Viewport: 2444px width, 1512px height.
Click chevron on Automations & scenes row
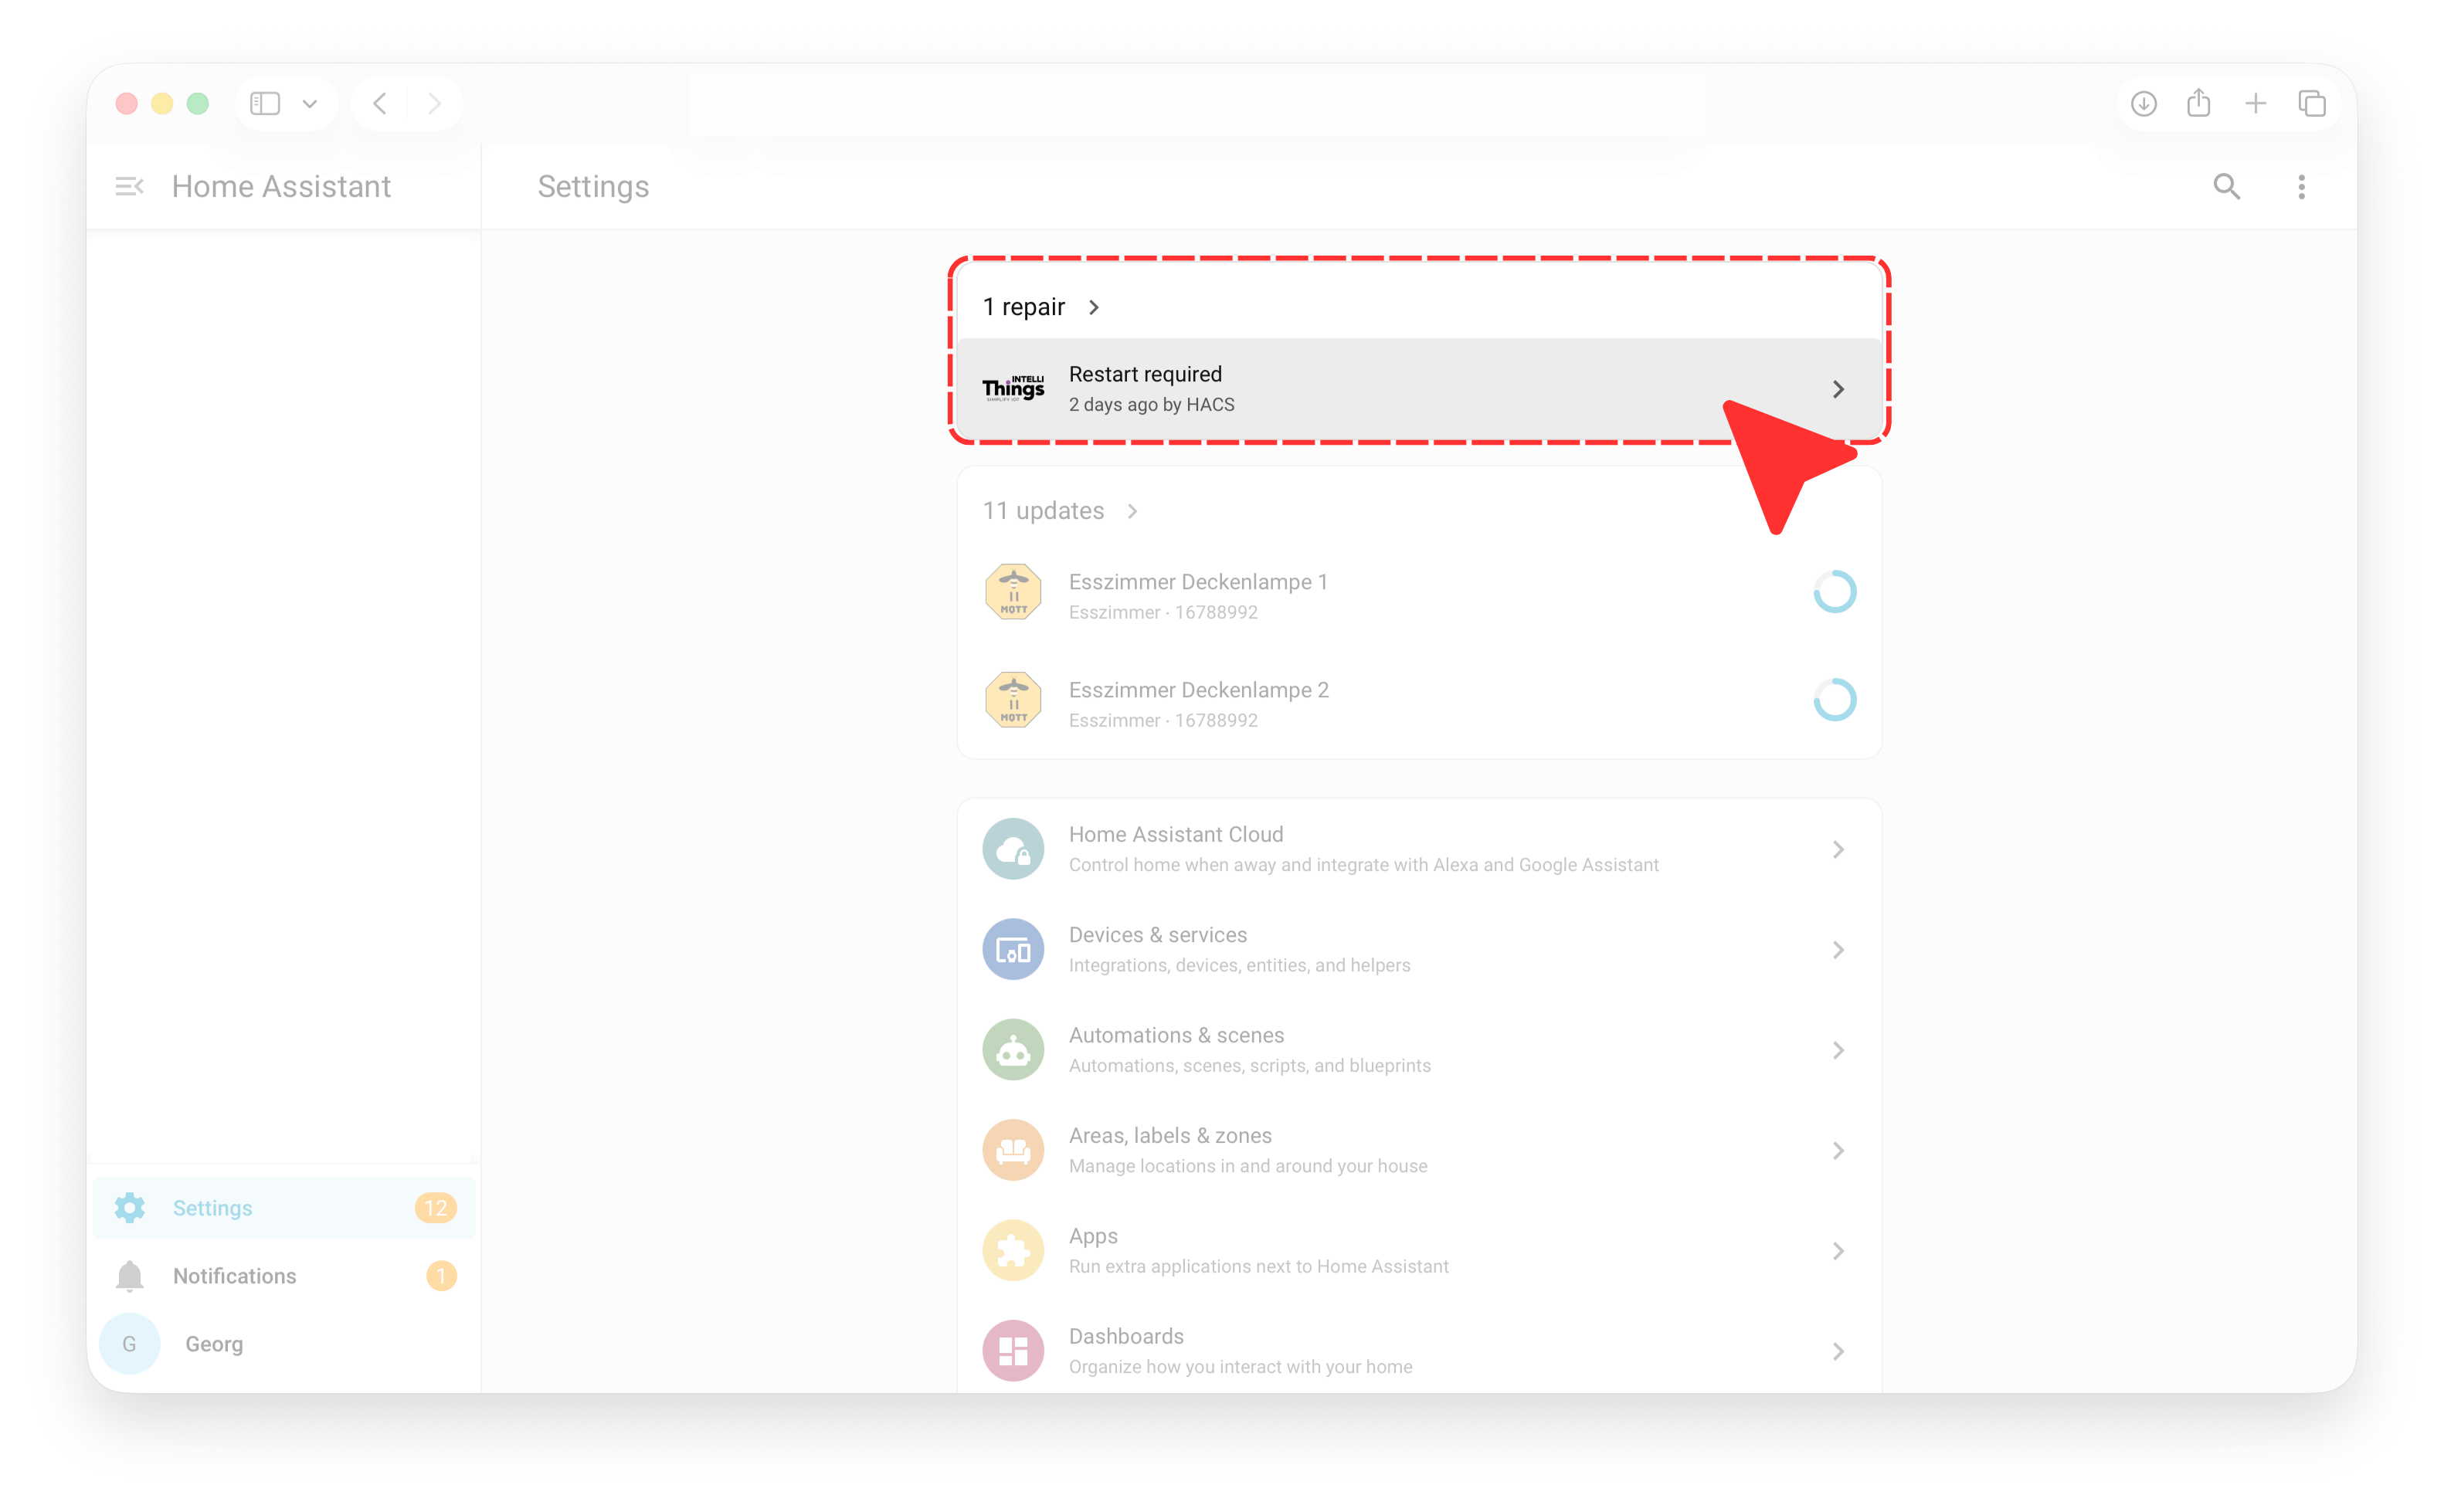point(1838,1050)
